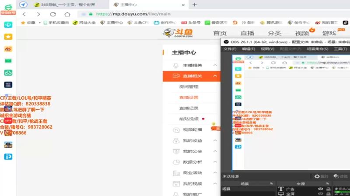Open the Weibo eye sidebar icon
Screen dimensions: 350x196
pyautogui.click(x=8, y=49)
